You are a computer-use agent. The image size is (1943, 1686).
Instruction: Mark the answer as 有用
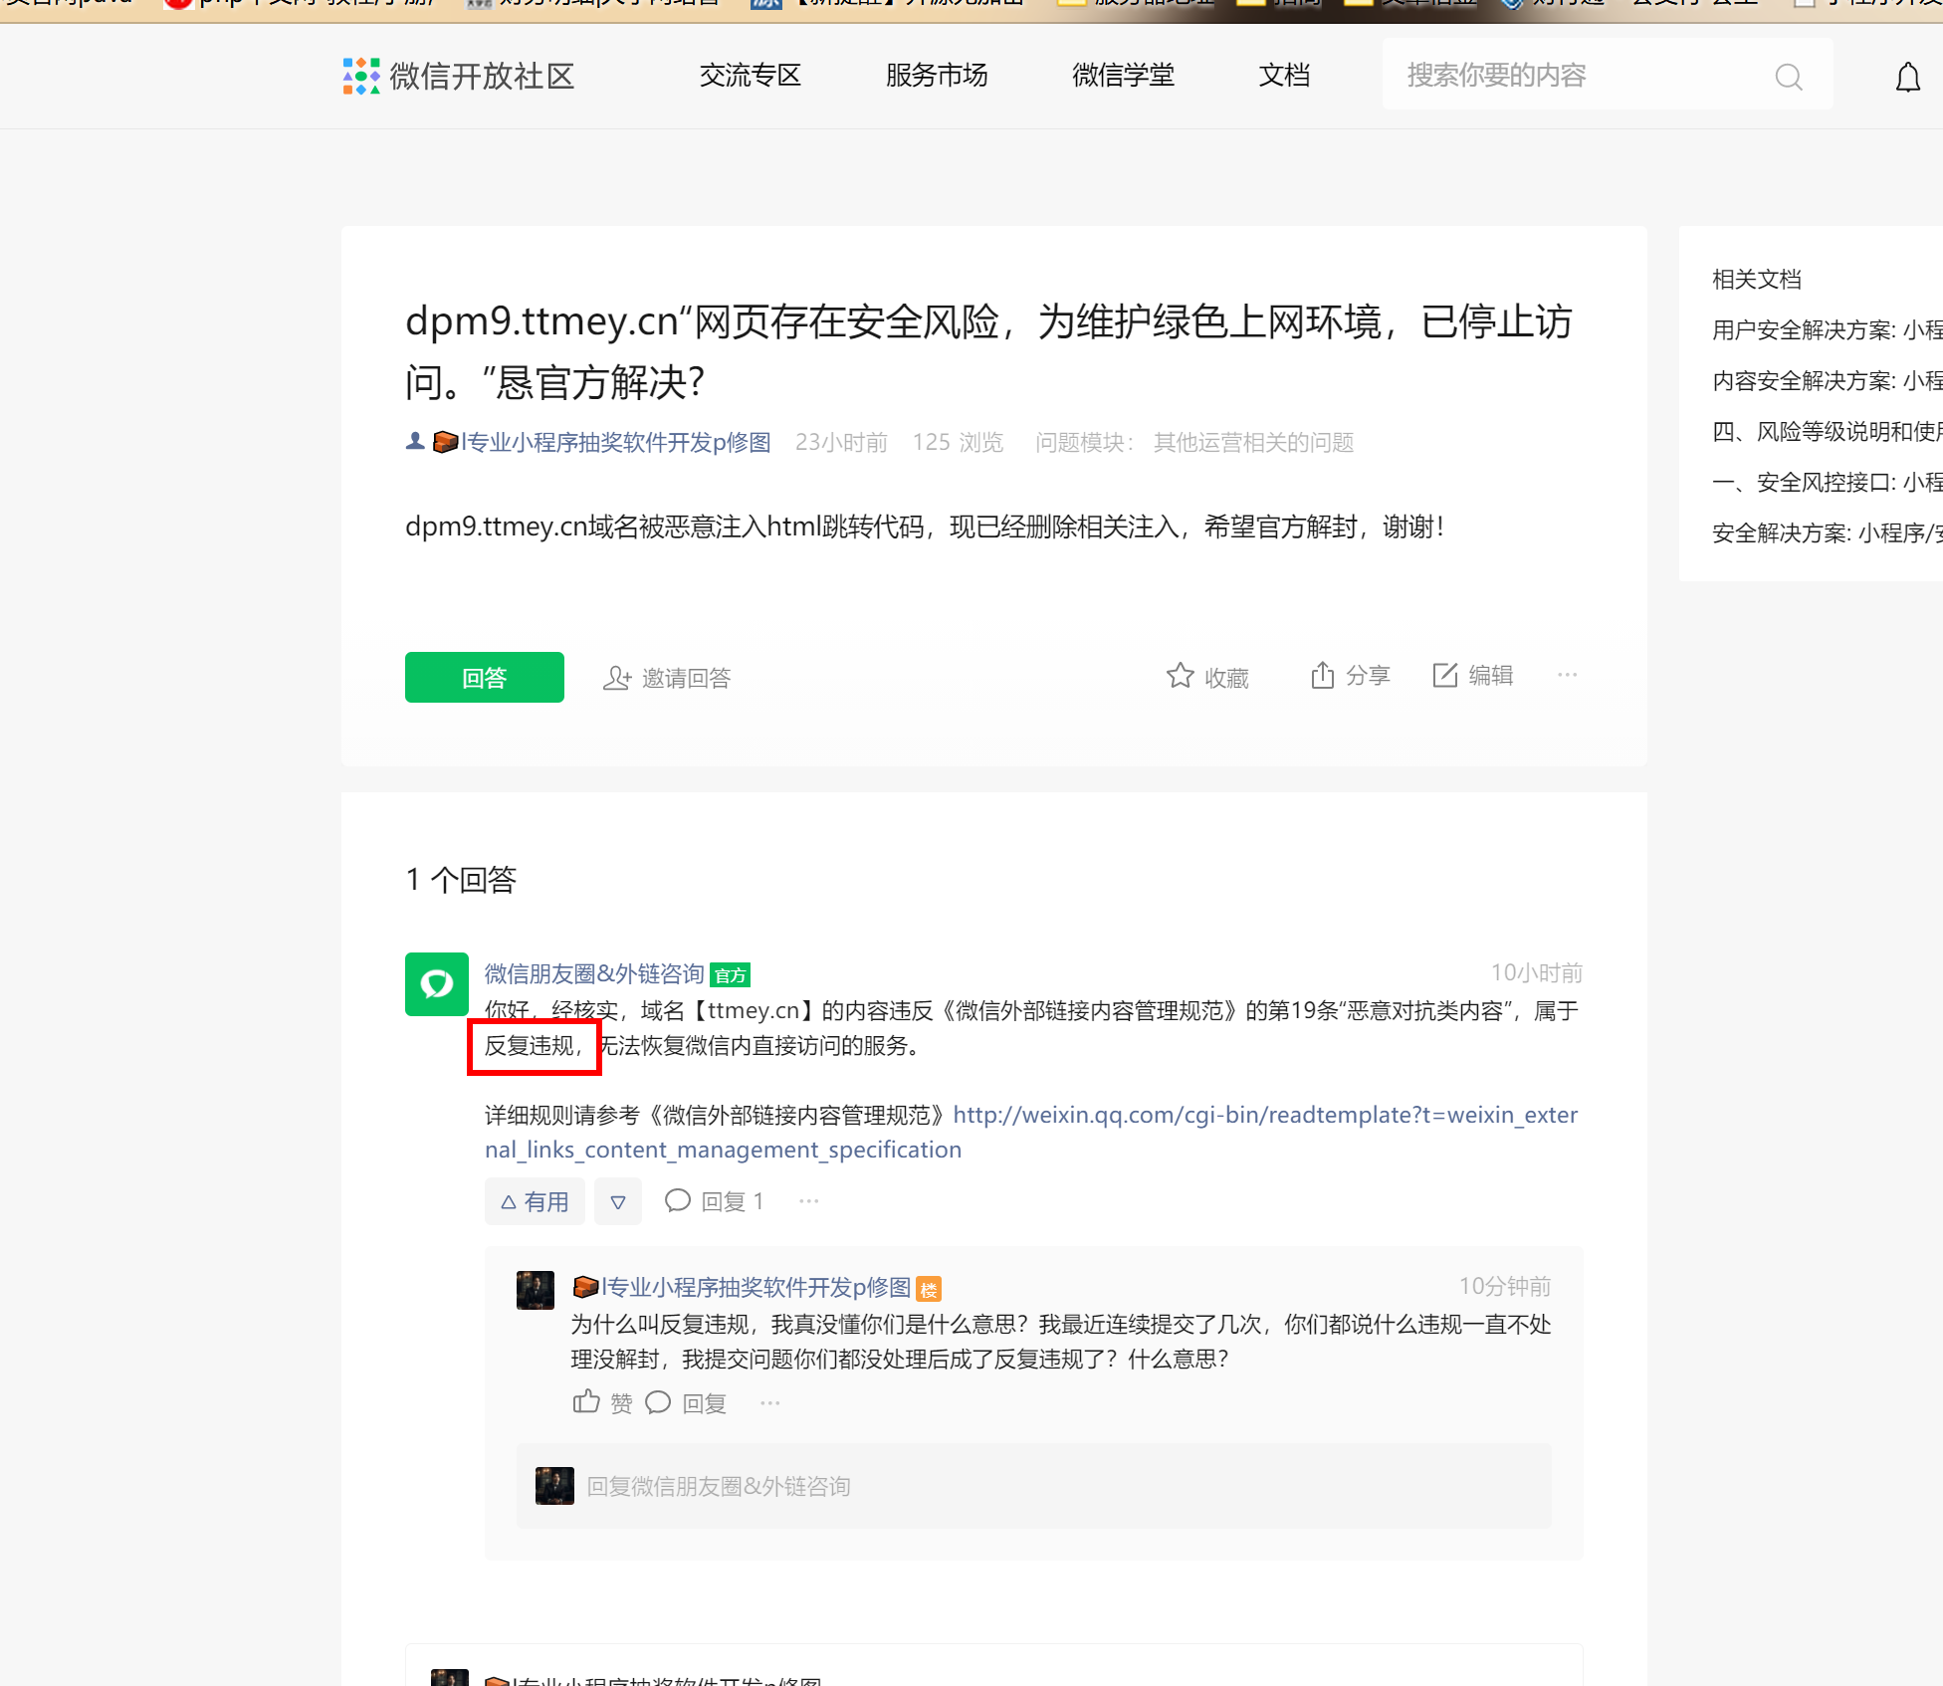[535, 1201]
